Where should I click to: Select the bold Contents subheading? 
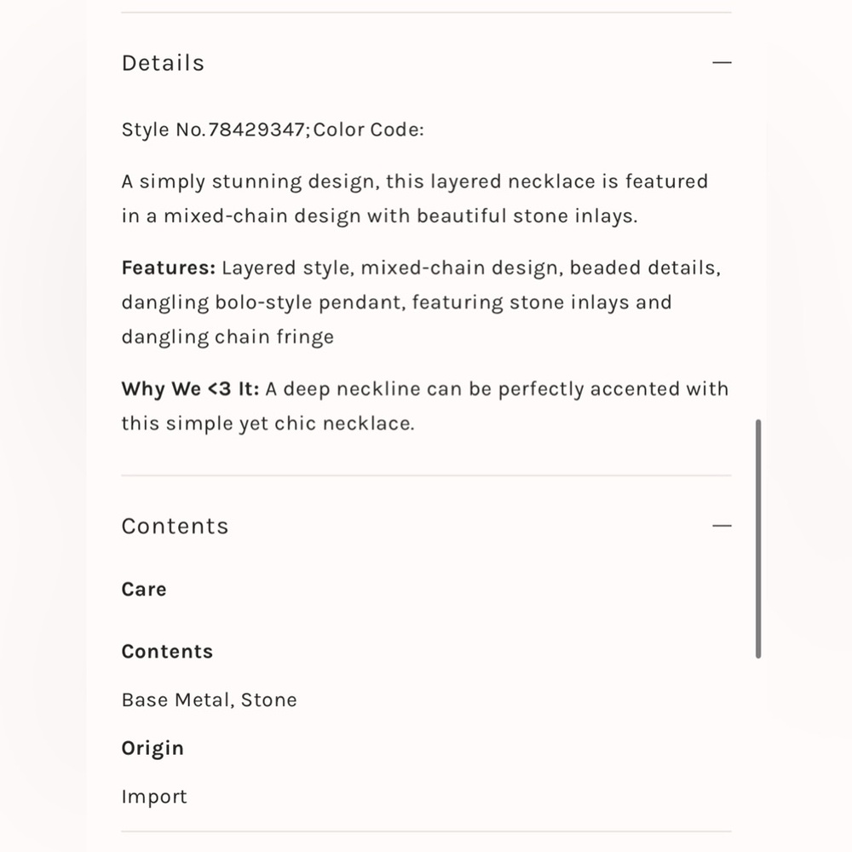click(167, 652)
